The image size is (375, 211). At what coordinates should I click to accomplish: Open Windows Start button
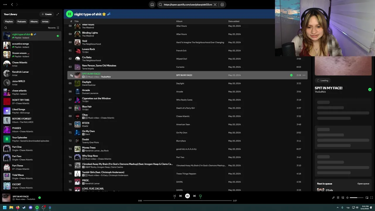pyautogui.click(x=5, y=207)
